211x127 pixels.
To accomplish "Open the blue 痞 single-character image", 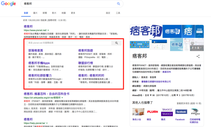I will pyautogui.click(x=188, y=31).
